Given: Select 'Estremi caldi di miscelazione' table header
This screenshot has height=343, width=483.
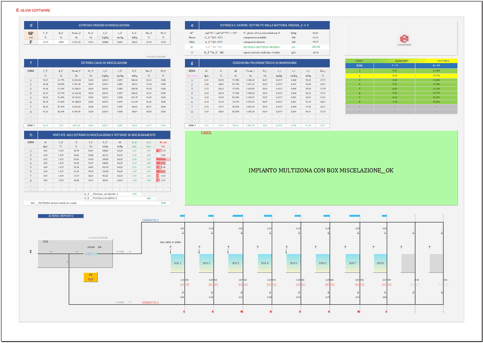Looking at the screenshot, I should [104, 63].
